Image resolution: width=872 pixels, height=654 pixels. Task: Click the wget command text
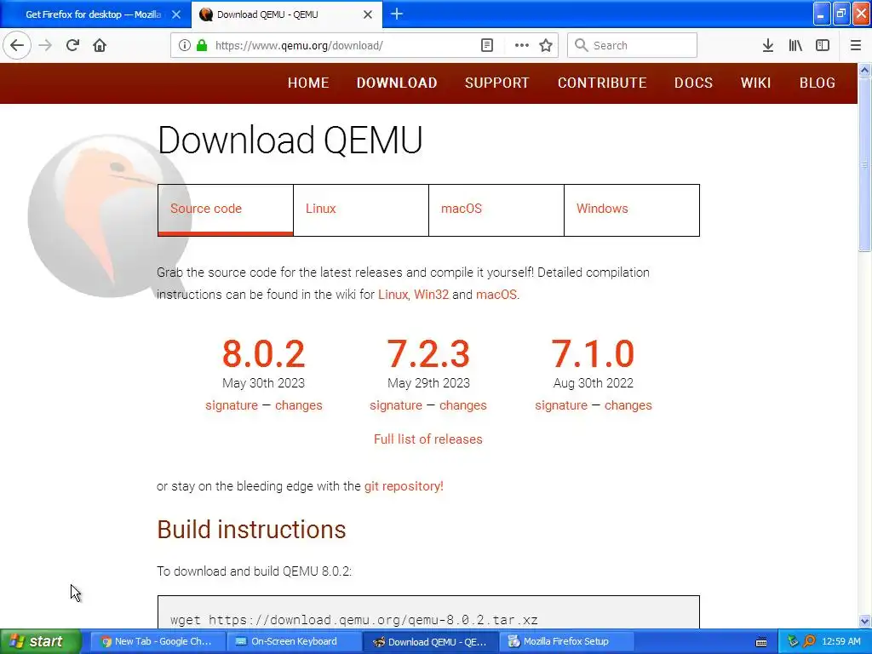353,620
